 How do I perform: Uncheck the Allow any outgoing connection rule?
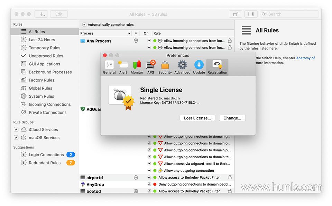point(149,170)
